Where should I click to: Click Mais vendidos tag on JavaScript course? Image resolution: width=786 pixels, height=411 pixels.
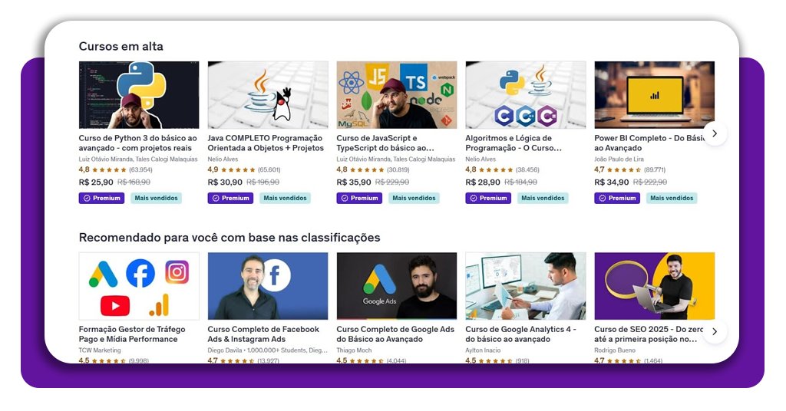414,199
